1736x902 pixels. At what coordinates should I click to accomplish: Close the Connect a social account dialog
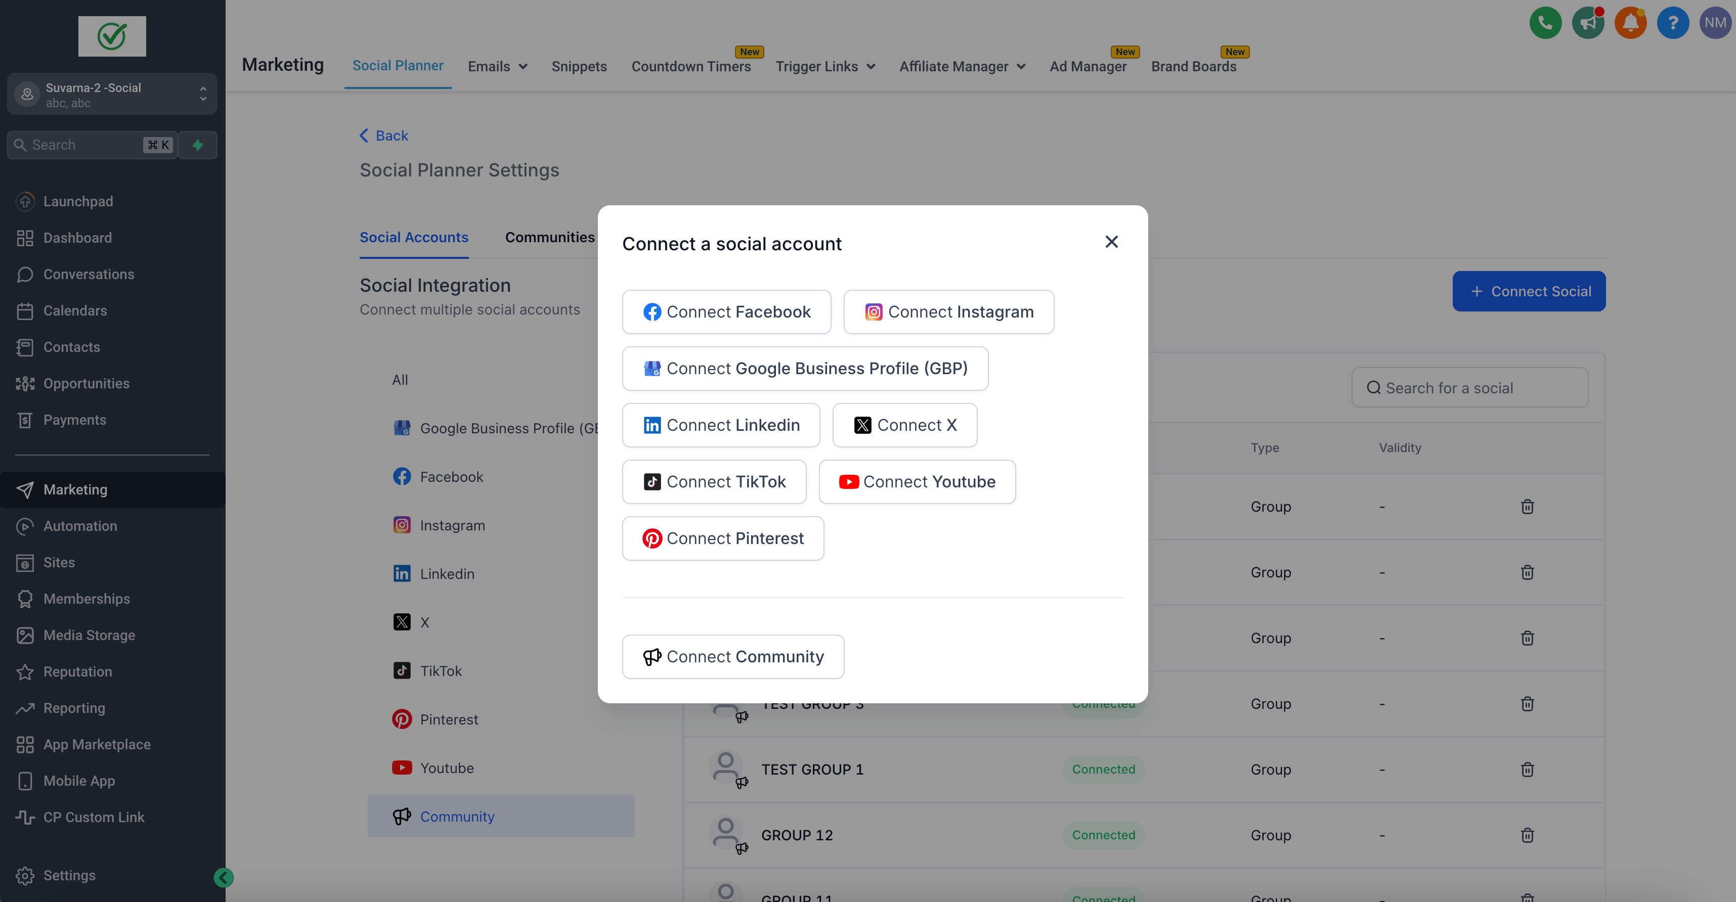click(x=1111, y=242)
